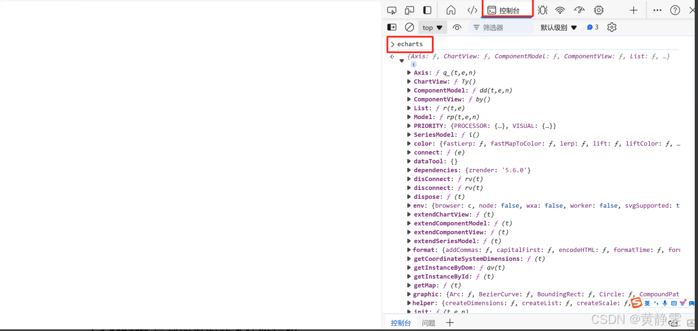This screenshot has height=331, width=698.
Task: Activate the inspect element picker
Action: (392, 10)
